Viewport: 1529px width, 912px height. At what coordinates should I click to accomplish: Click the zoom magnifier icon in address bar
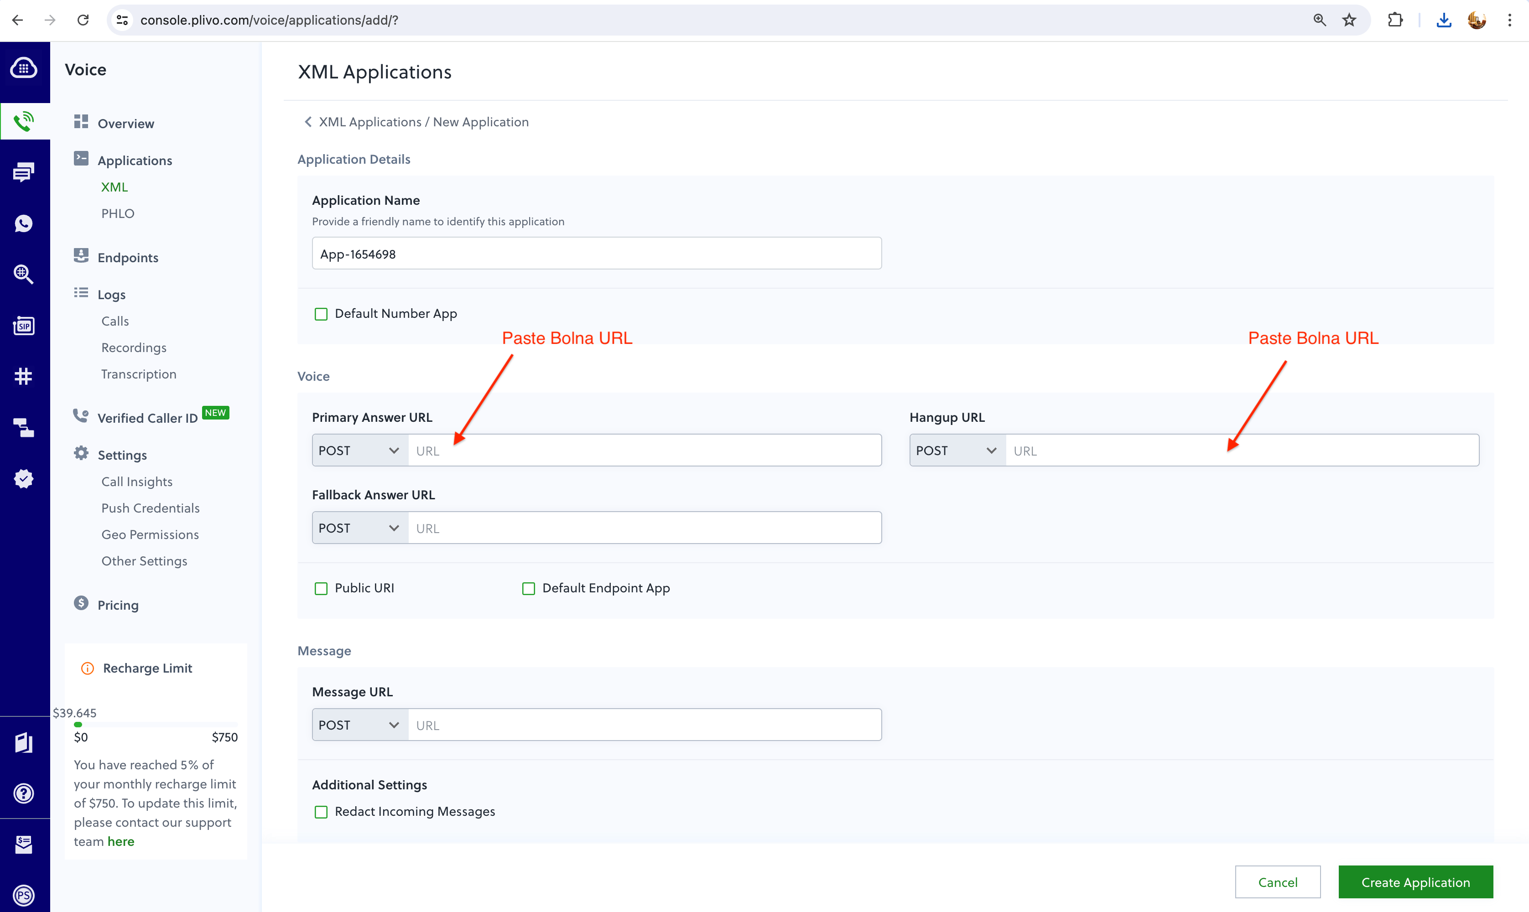(1320, 20)
